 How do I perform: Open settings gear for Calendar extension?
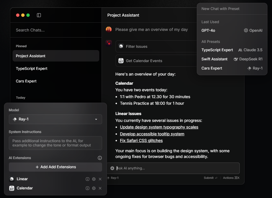coord(94,188)
